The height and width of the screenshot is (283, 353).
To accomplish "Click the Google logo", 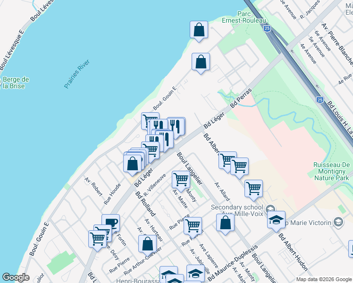I will [x=16, y=277].
